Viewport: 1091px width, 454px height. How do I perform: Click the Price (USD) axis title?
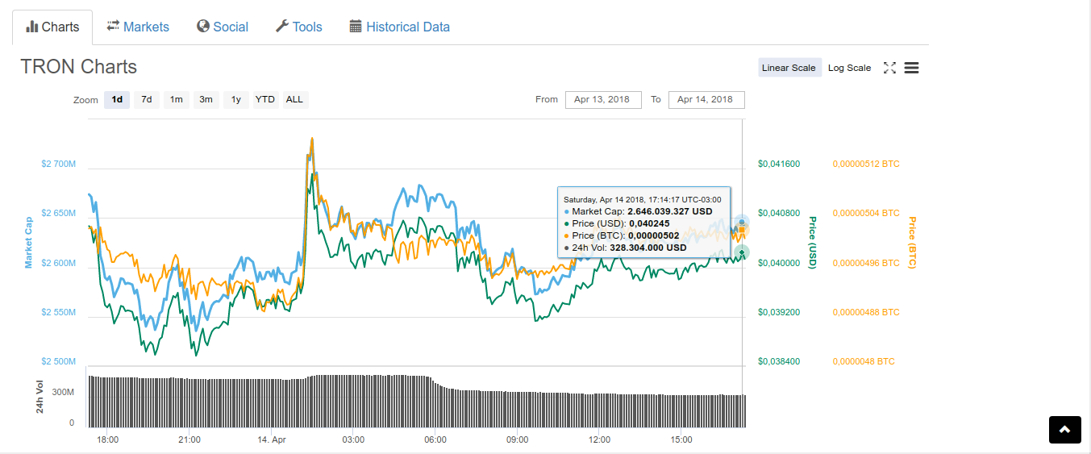[813, 243]
